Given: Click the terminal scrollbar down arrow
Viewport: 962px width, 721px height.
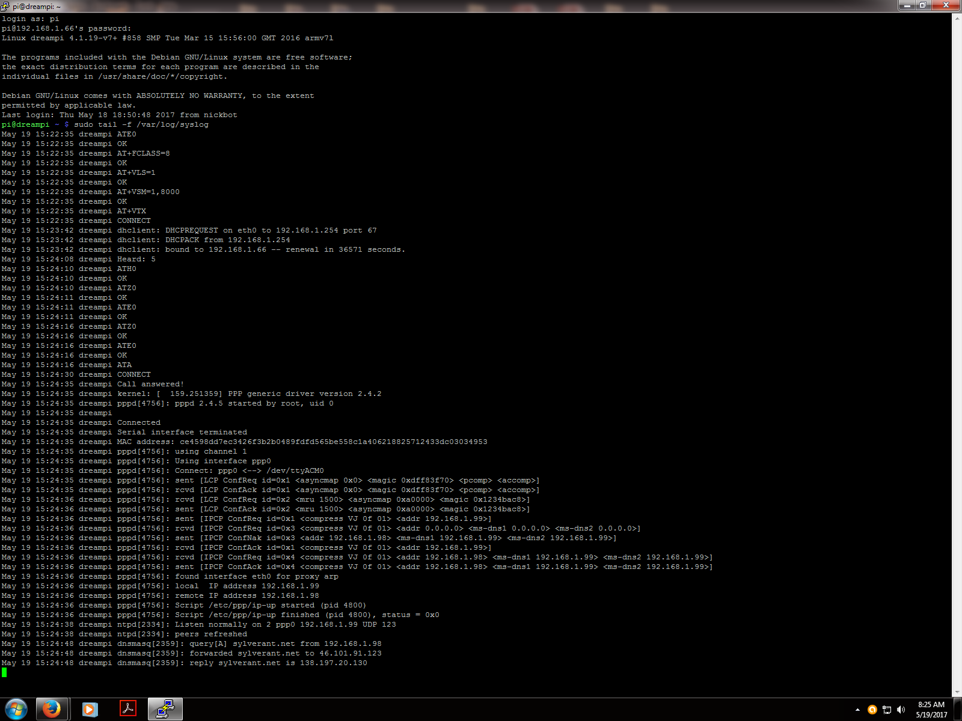Looking at the screenshot, I should [x=957, y=692].
